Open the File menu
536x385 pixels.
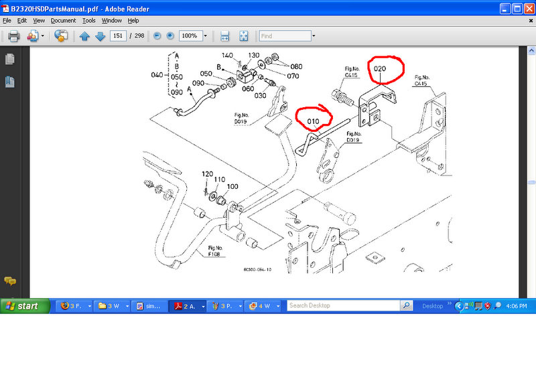pos(7,21)
